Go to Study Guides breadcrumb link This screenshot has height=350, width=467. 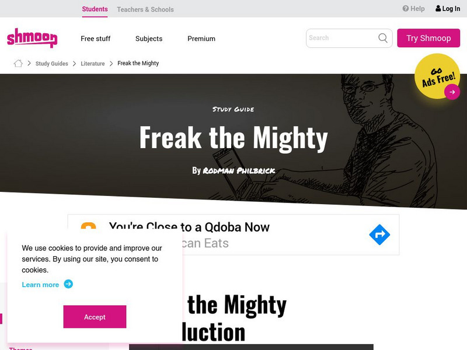[x=51, y=64]
